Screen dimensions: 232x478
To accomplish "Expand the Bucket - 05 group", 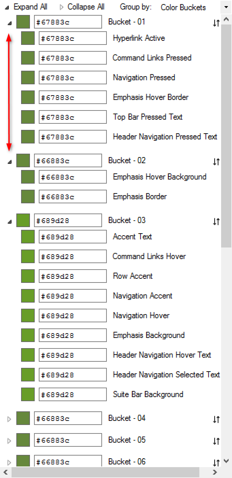I will [9, 441].
